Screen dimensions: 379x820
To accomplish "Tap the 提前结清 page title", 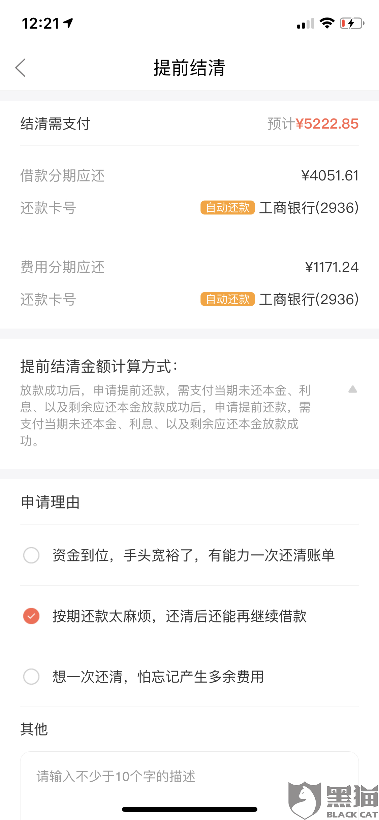I will [x=189, y=68].
